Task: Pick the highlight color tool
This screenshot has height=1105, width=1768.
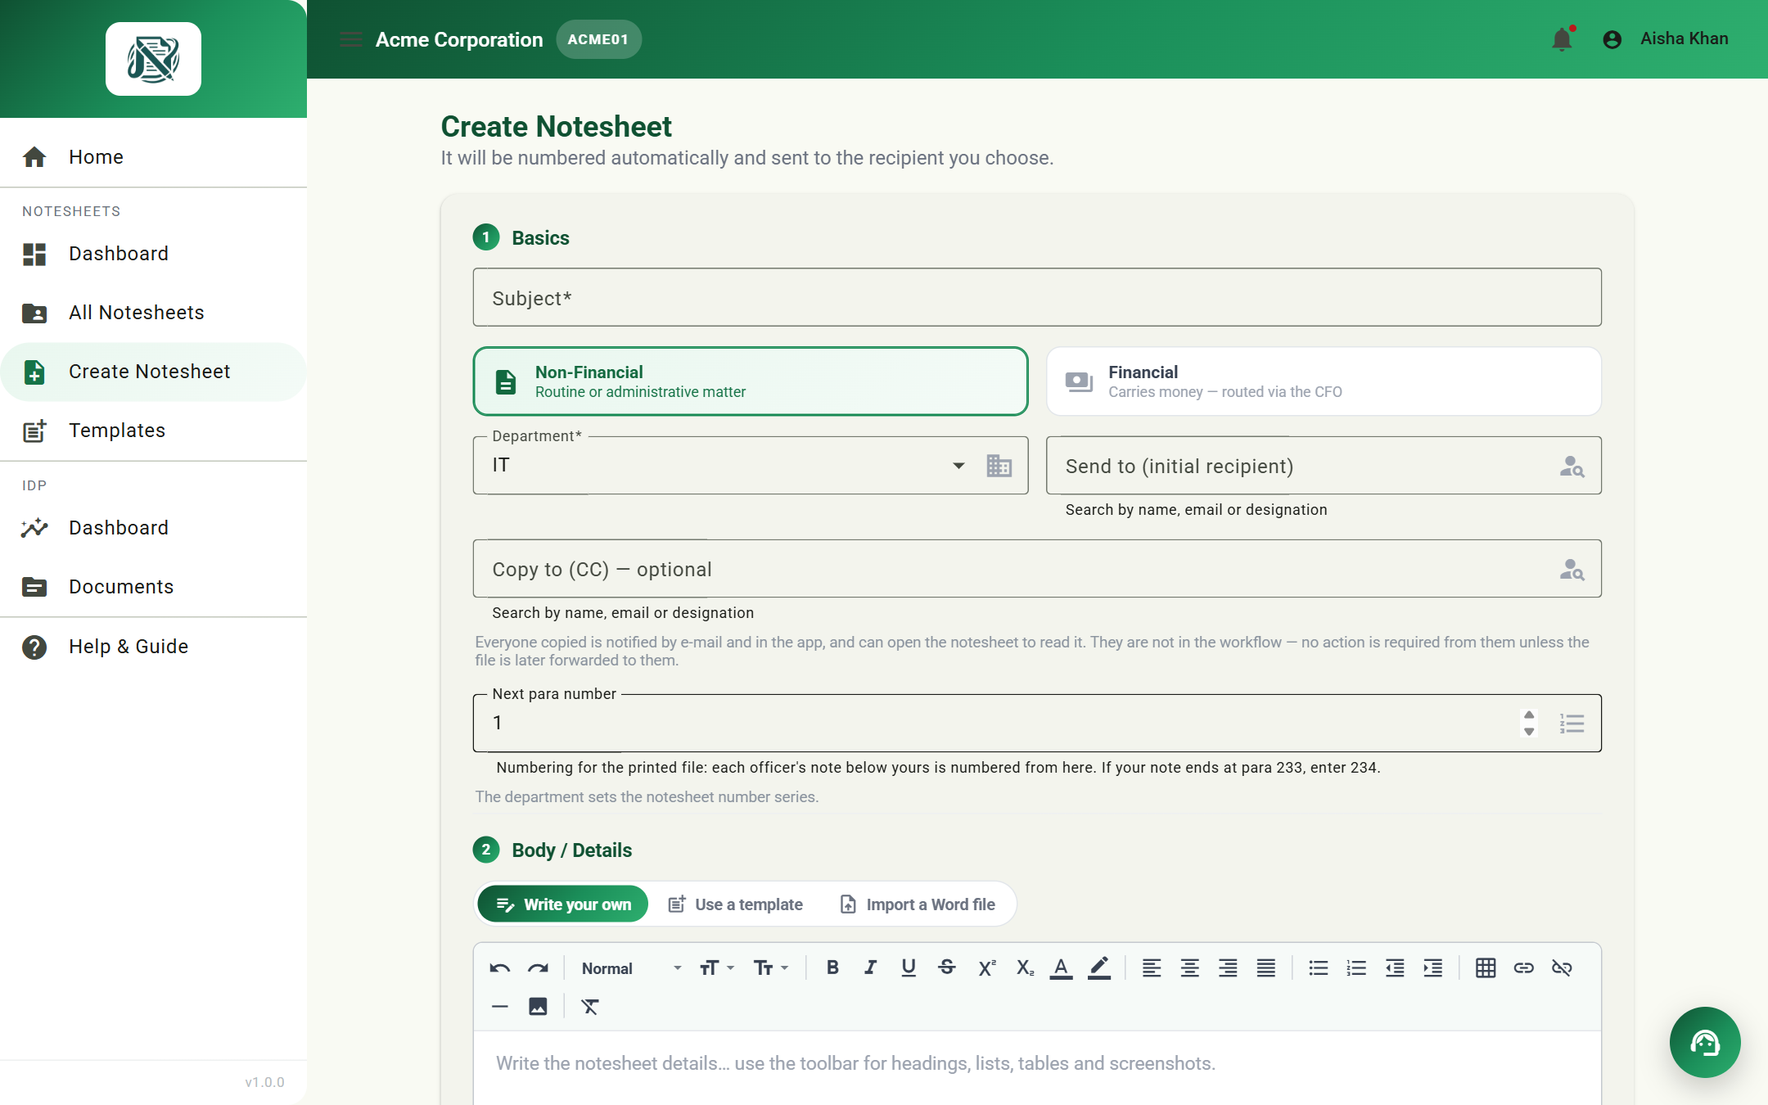Action: tap(1099, 967)
